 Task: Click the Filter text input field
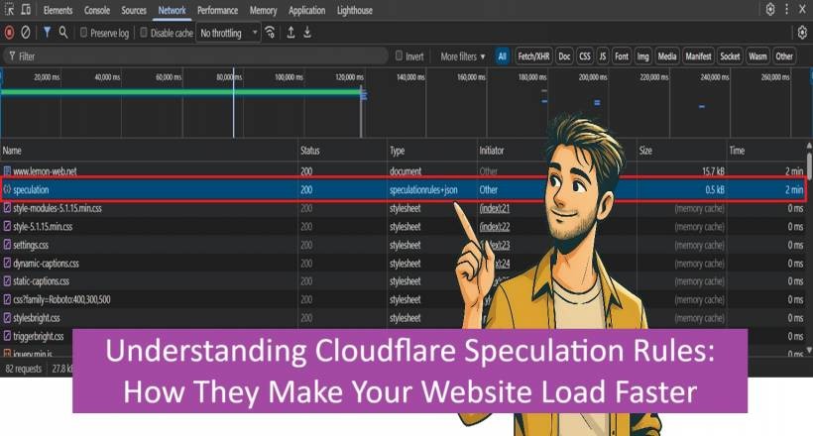pos(196,56)
